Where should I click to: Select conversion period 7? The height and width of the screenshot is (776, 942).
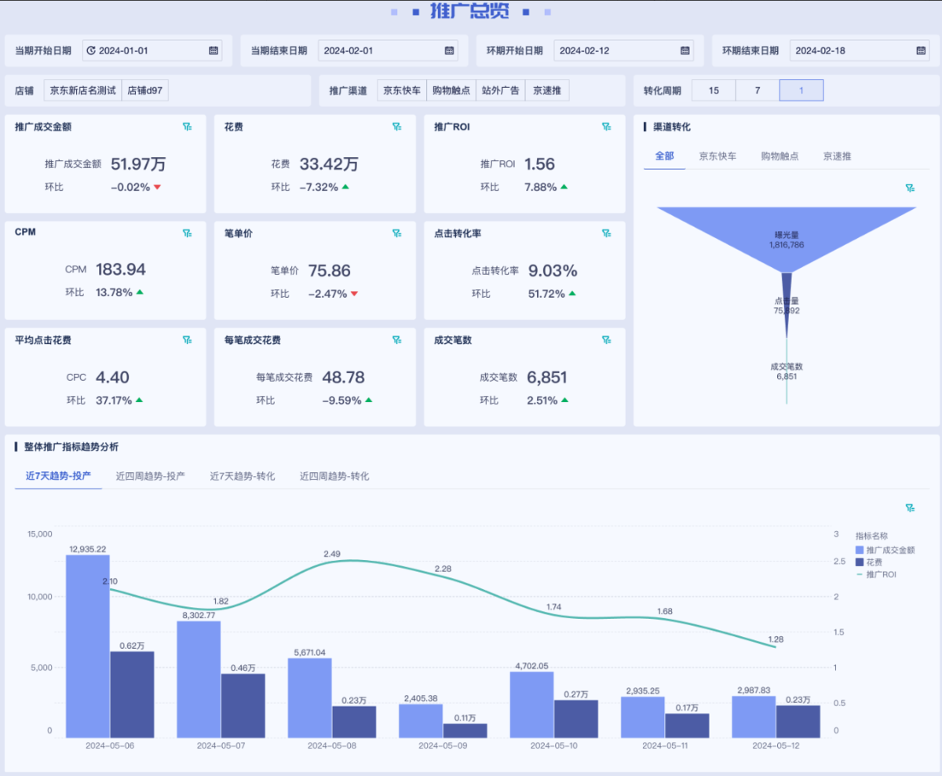point(758,90)
